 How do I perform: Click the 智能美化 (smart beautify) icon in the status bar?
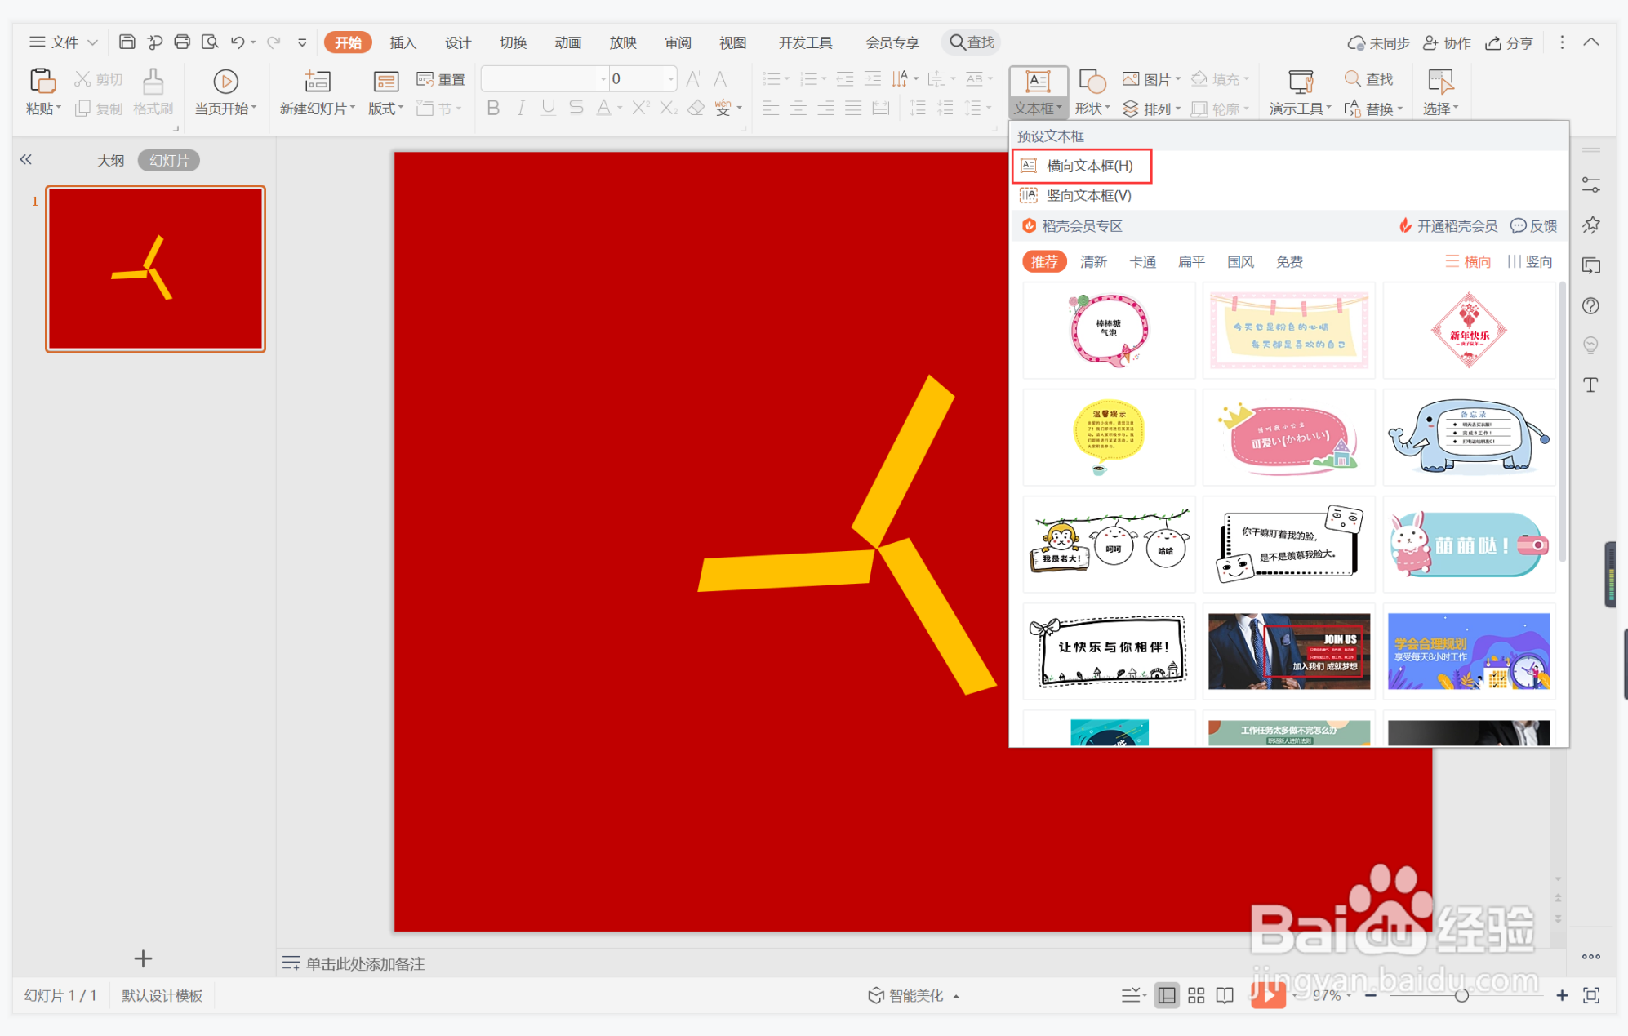click(x=876, y=995)
